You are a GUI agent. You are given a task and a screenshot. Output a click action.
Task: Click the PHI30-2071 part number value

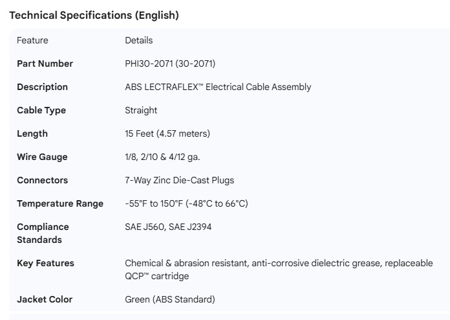(170, 63)
